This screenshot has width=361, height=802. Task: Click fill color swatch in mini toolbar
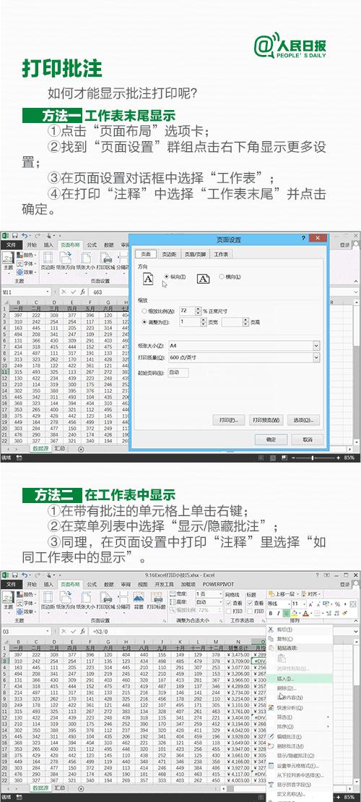(295, 613)
